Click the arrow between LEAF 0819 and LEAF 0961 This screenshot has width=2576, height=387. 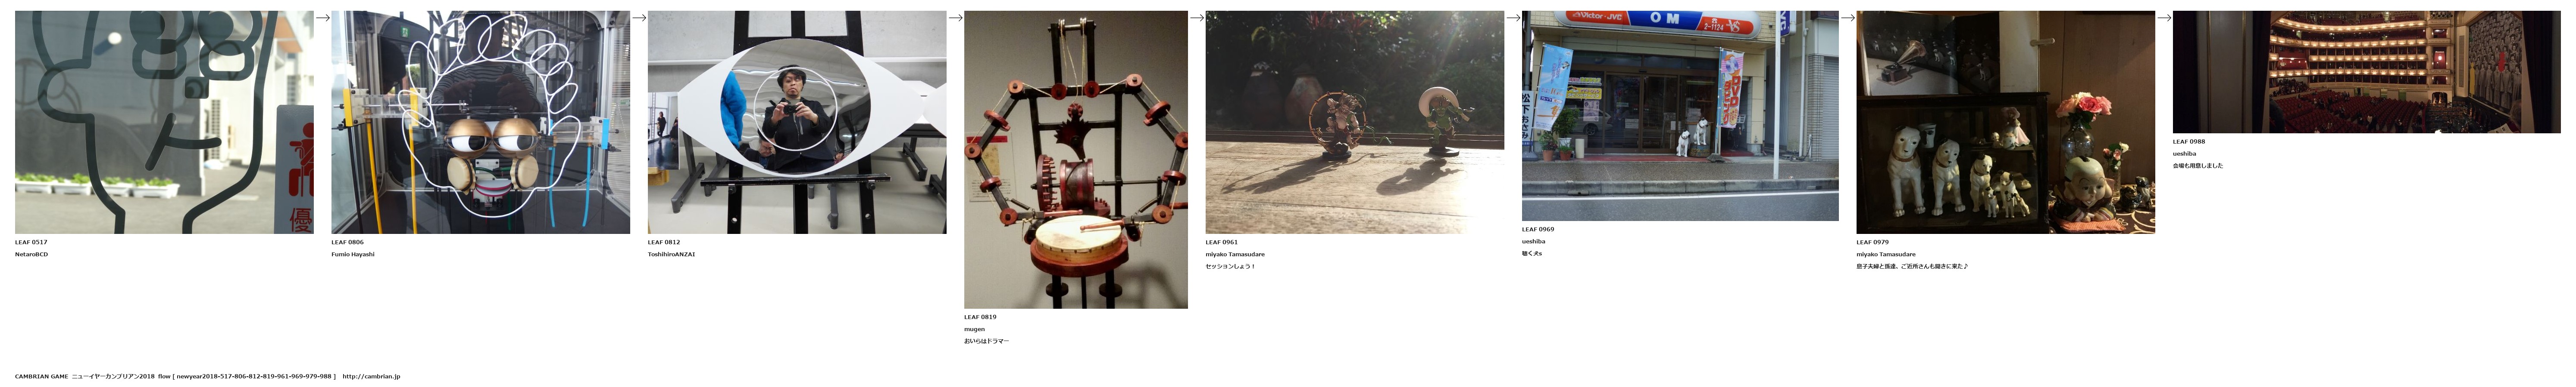(x=1197, y=17)
